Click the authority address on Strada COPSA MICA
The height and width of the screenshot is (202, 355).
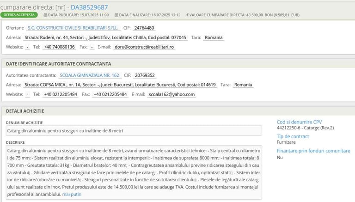[x=120, y=85]
